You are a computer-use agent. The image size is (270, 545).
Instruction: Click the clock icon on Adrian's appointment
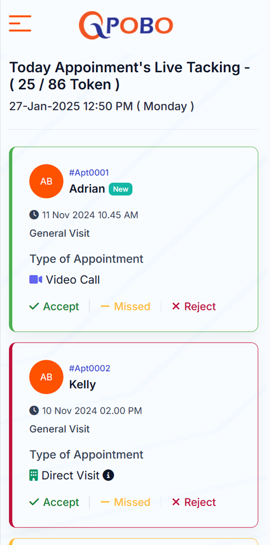[34, 215]
